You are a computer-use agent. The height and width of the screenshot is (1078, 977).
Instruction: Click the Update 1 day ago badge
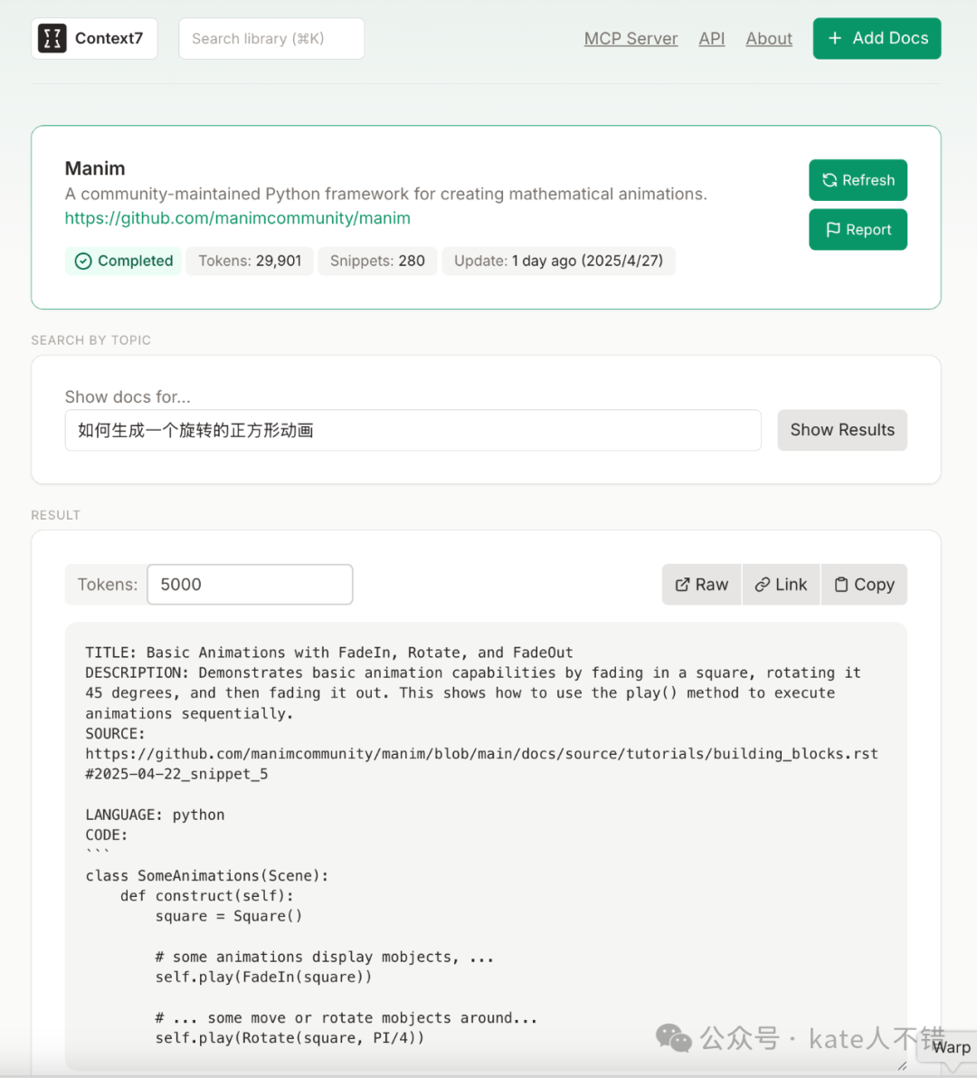pos(558,261)
